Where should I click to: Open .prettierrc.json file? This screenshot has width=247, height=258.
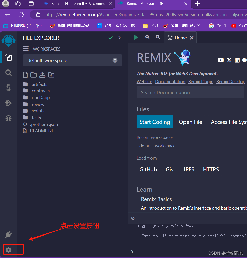pyautogui.click(x=44, y=124)
